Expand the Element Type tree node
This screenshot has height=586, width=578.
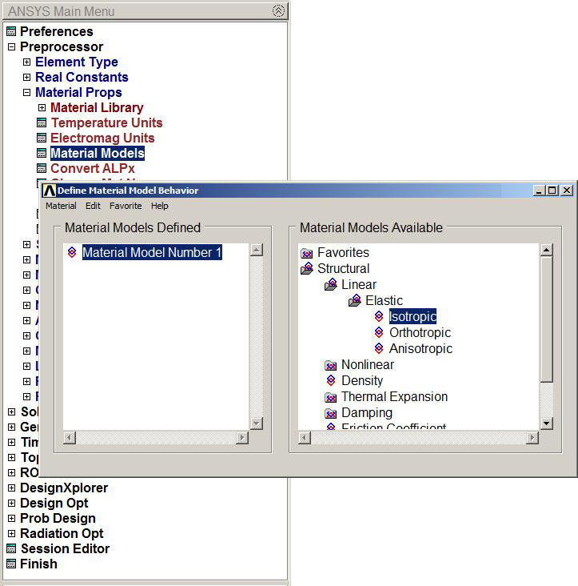26,62
